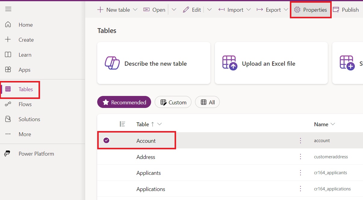Click More in the sidebar
The height and width of the screenshot is (200, 363).
pyautogui.click(x=24, y=134)
